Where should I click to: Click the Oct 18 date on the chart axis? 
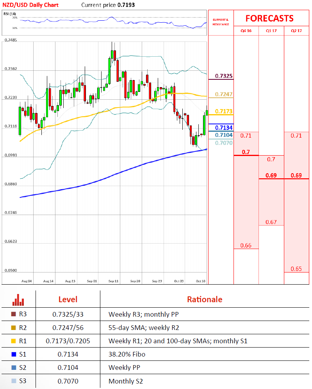point(201,281)
